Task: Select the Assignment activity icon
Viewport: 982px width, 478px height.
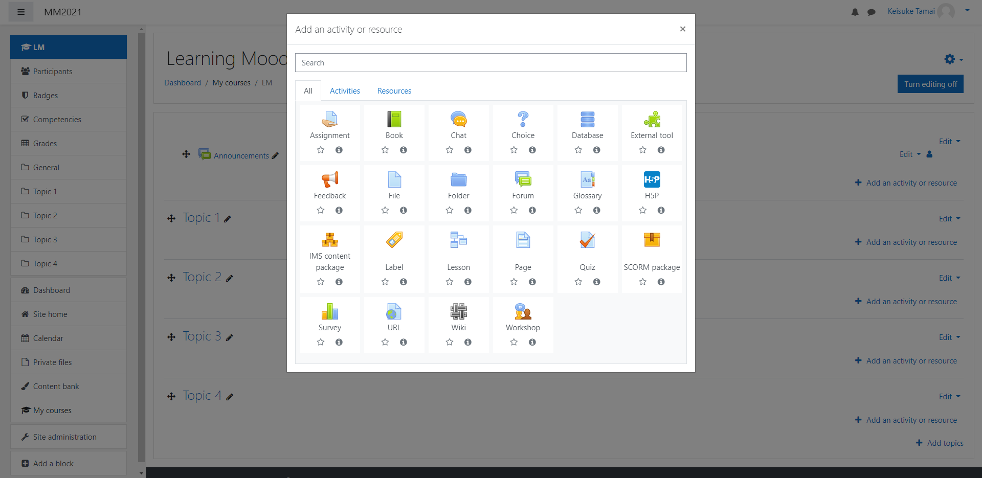Action: pyautogui.click(x=330, y=119)
